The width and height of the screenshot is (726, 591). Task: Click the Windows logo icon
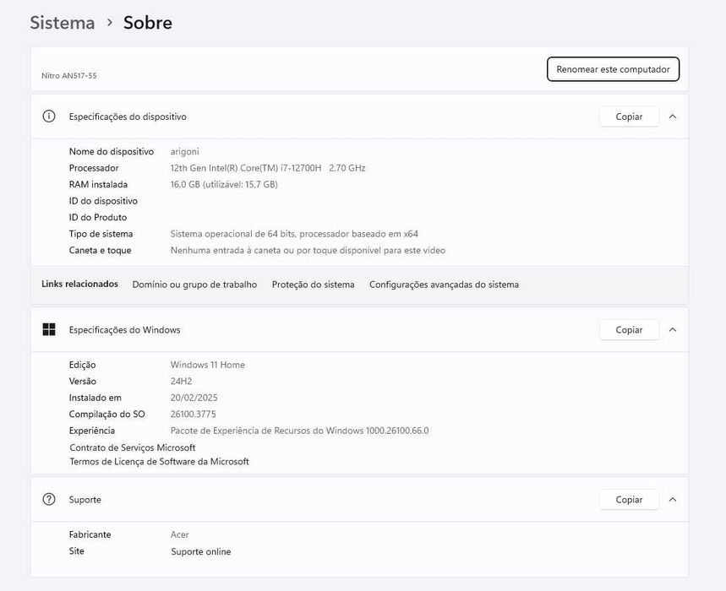[49, 329]
